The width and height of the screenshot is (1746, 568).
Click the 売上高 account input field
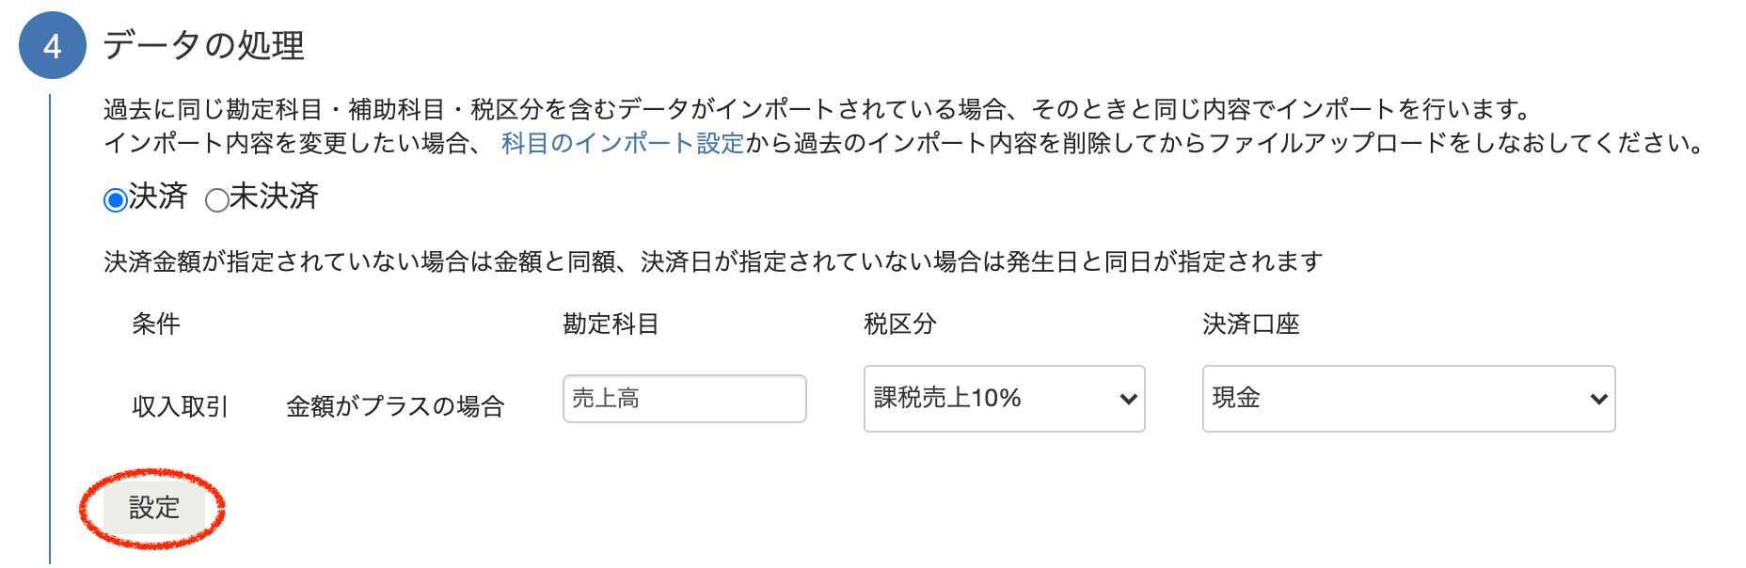[x=684, y=399]
